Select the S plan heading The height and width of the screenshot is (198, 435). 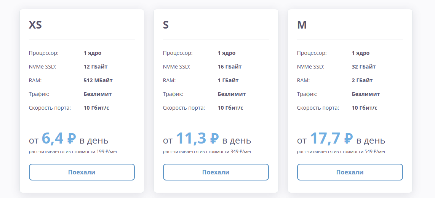pyautogui.click(x=166, y=25)
